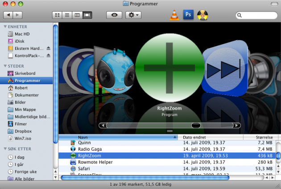Click the 19. april 2009, 19.53 date cell

[x=205, y=156]
